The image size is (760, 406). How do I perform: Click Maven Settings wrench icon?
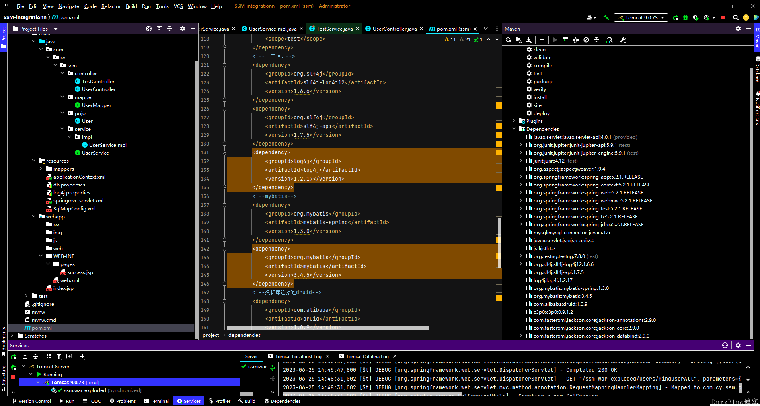[623, 40]
